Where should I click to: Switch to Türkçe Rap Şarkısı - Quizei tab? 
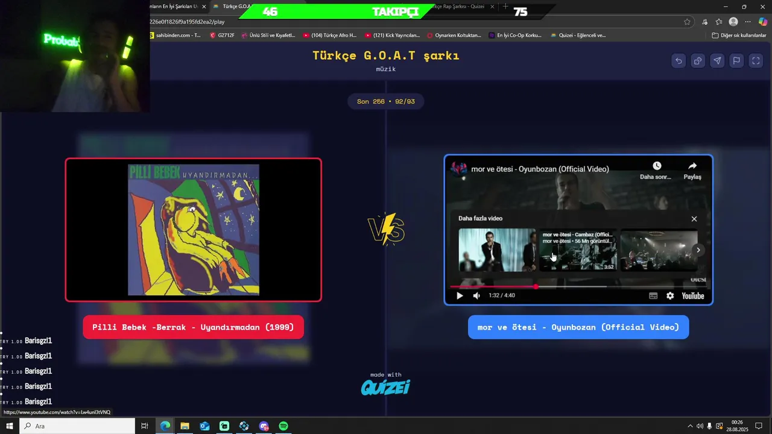point(458,7)
